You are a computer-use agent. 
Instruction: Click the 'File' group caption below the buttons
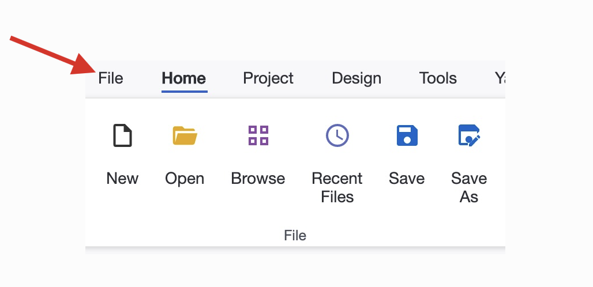pyautogui.click(x=295, y=235)
